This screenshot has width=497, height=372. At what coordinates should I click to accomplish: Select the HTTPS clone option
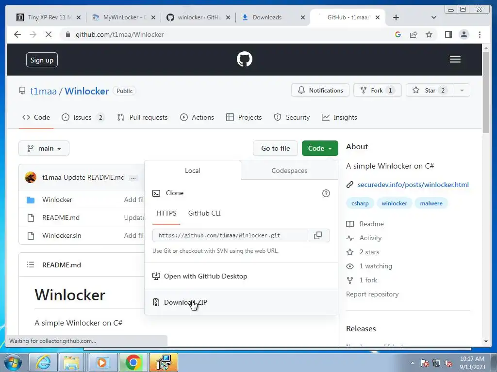166,213
